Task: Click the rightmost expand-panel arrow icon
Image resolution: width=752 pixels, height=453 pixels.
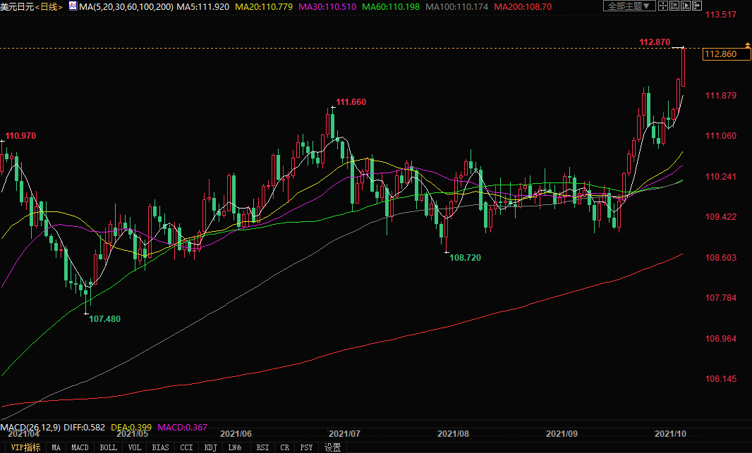Action: [x=696, y=6]
